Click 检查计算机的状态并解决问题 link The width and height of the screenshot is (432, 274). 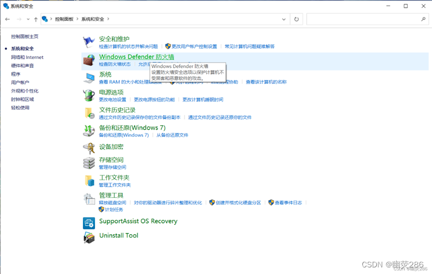[x=128, y=46]
